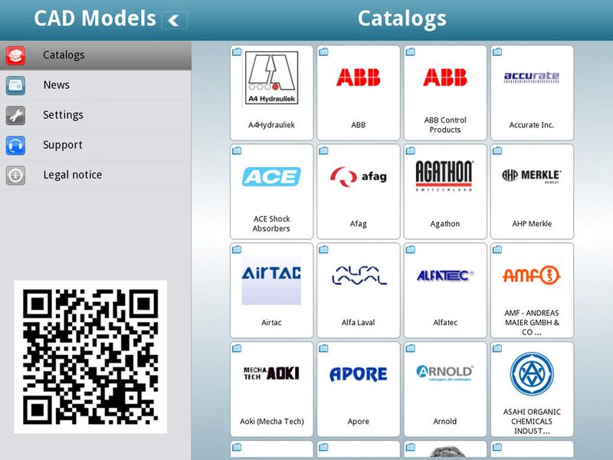Image resolution: width=613 pixels, height=460 pixels.
Task: Select the "Airtac" caption
Action: coord(271,323)
